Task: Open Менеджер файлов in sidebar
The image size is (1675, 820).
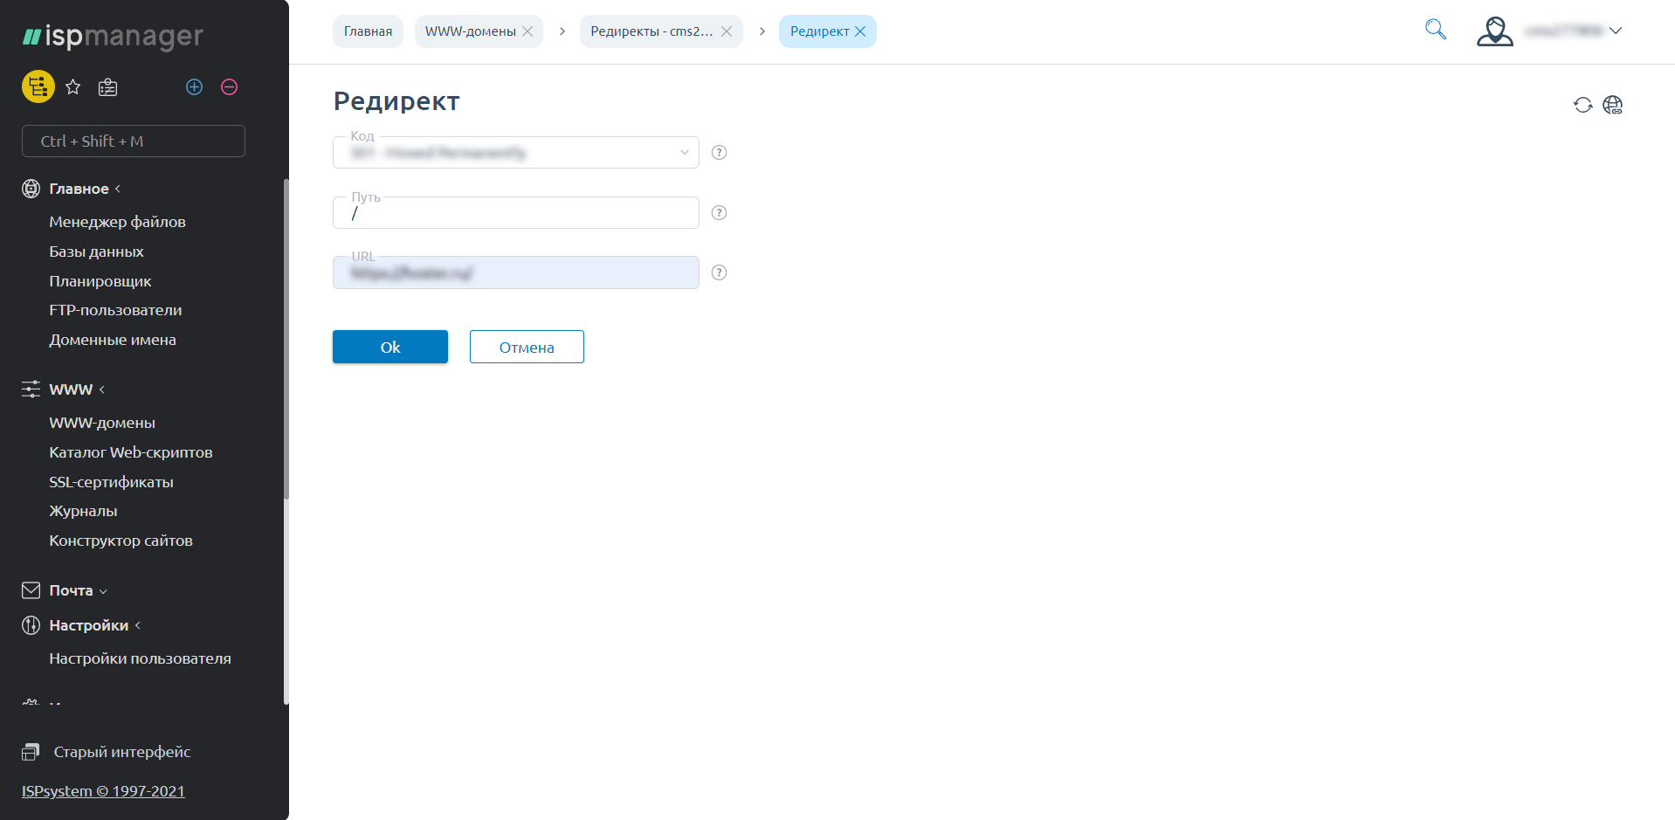Action: pyautogui.click(x=117, y=222)
